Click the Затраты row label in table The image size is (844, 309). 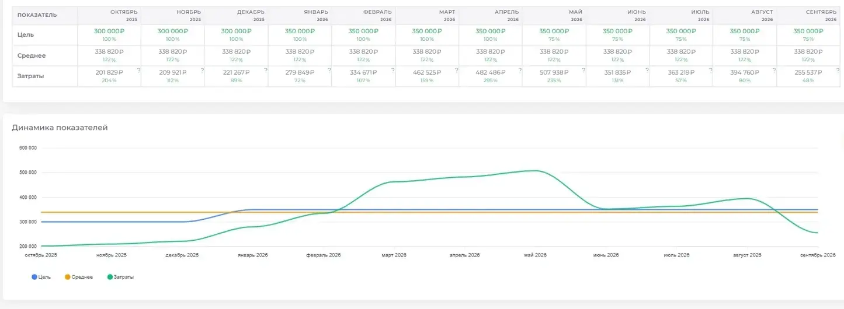click(31, 76)
